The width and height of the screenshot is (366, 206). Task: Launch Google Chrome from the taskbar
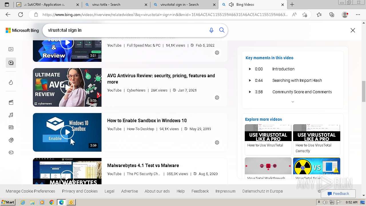(51, 202)
